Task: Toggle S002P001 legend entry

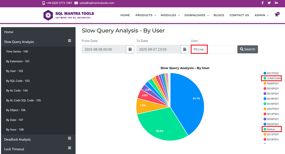Action: [x=271, y=124]
